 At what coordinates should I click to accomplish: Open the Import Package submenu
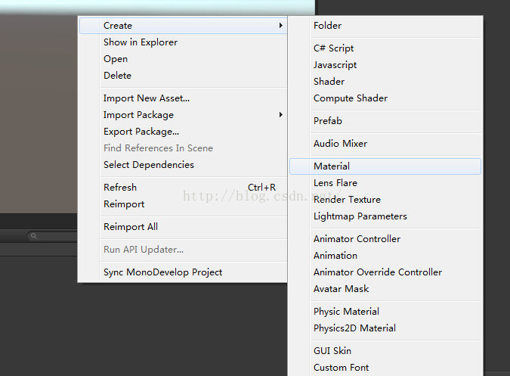pos(183,115)
